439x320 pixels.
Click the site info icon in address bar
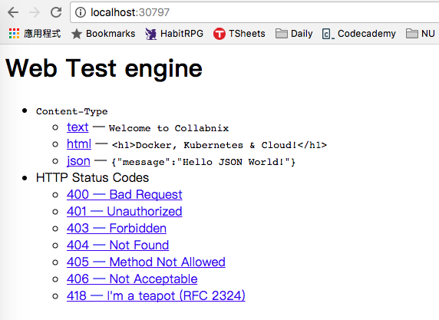point(81,12)
